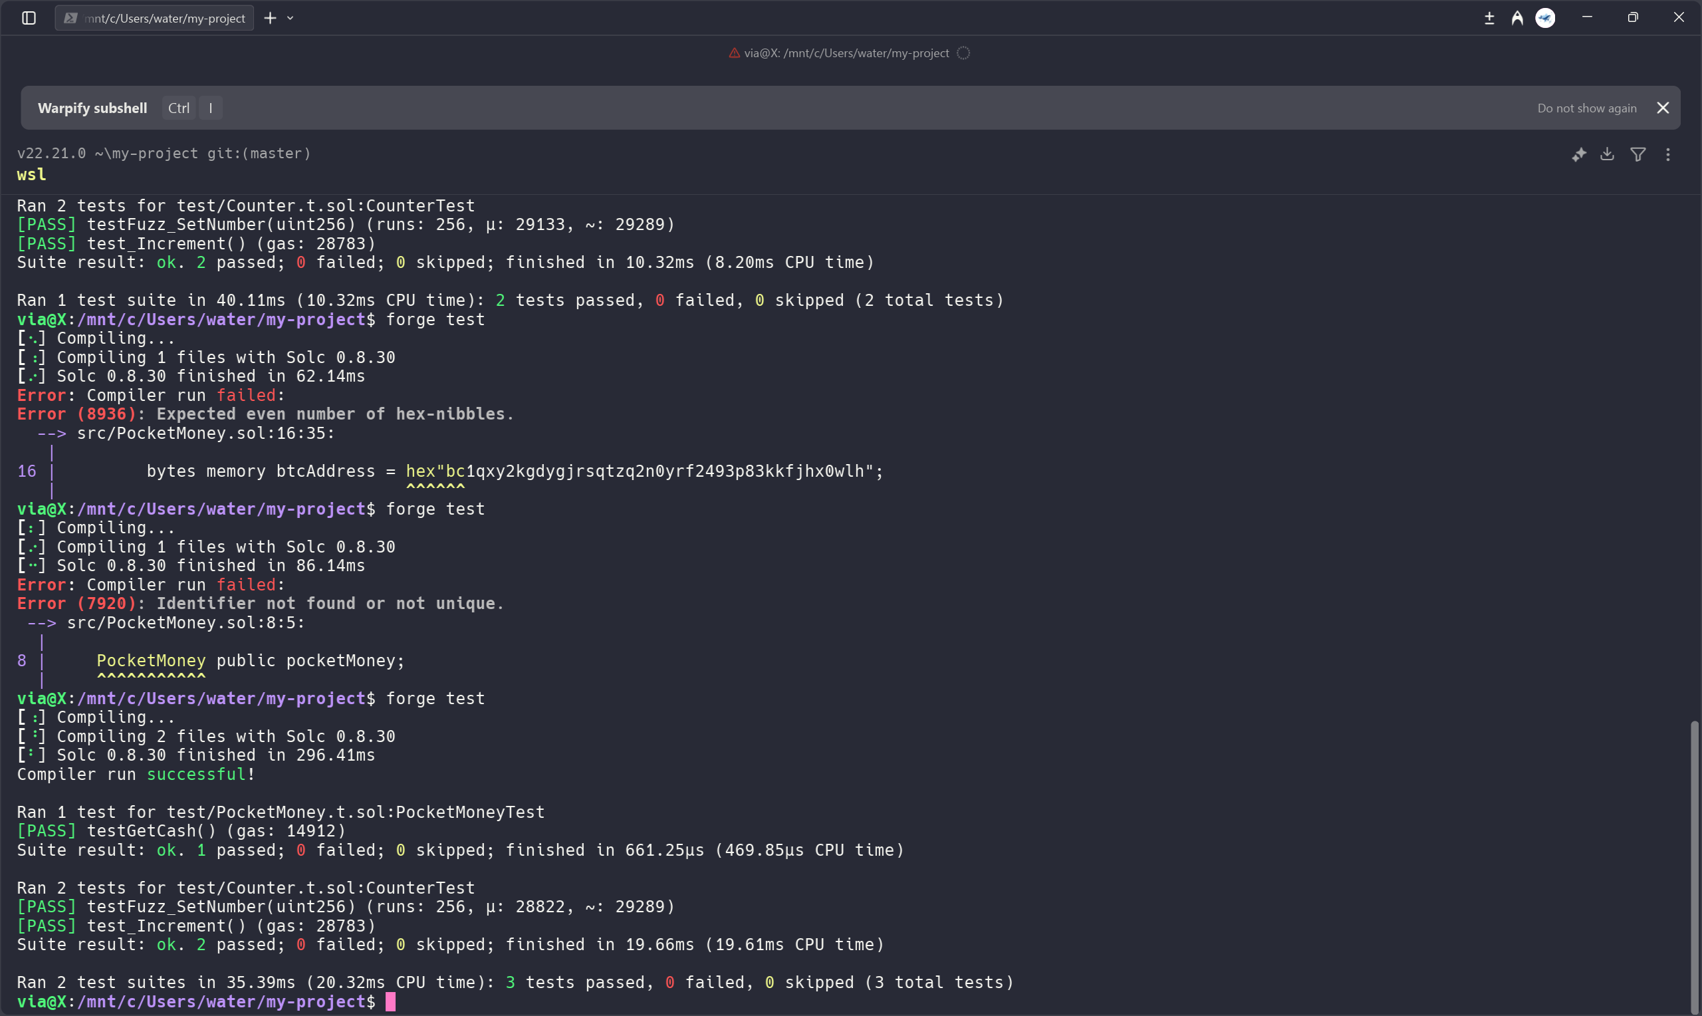
Task: Click Solc 0.8.30 finished in 86.14ms
Action: click(211, 567)
